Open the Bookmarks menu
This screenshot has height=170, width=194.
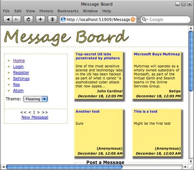click(x=68, y=11)
